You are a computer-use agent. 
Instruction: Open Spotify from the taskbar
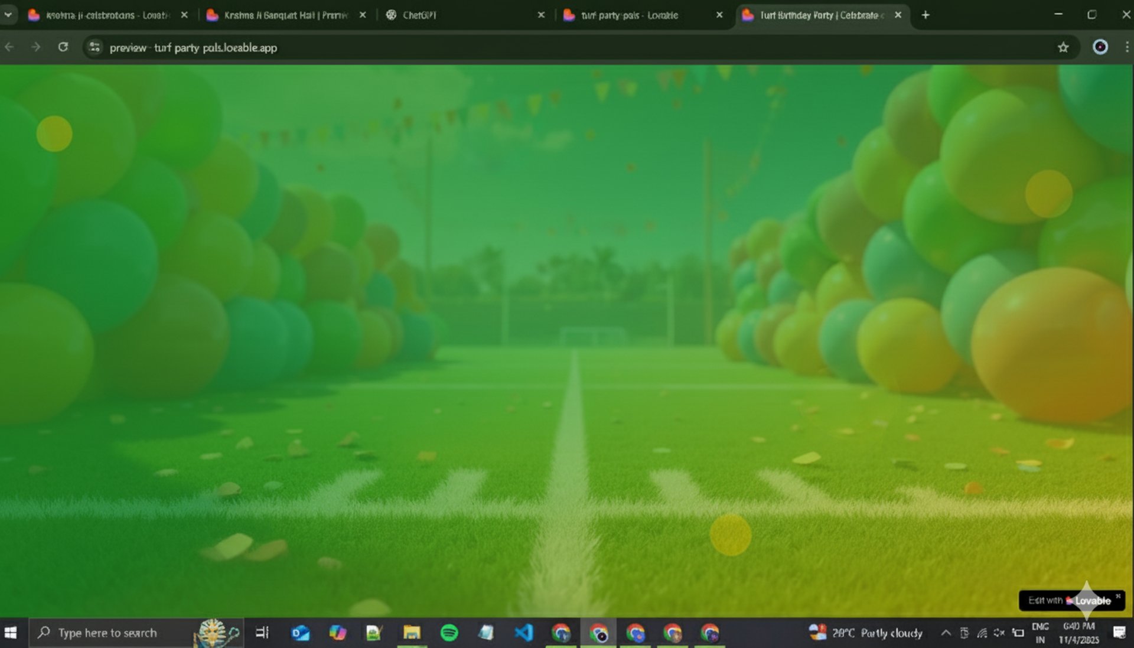tap(449, 633)
